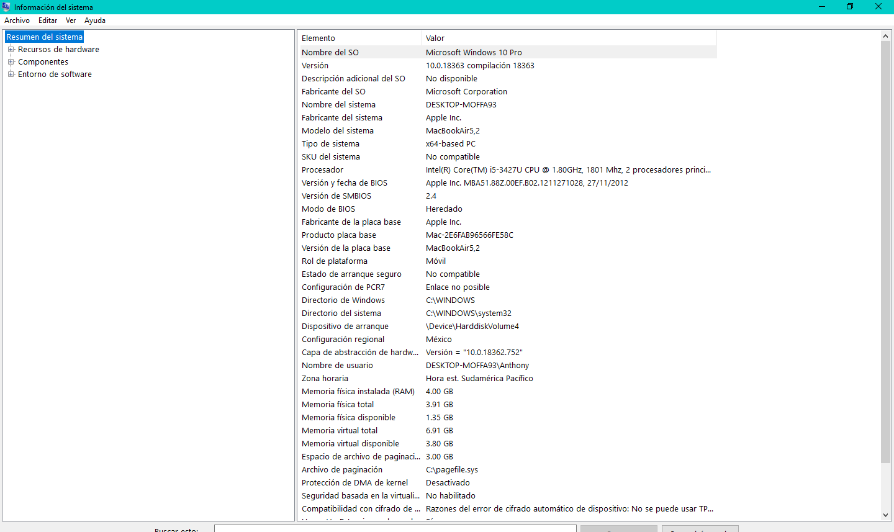Screen dimensions: 894x532
Task: Select 'Versión de SMBIOS' row label
Action: 336,196
